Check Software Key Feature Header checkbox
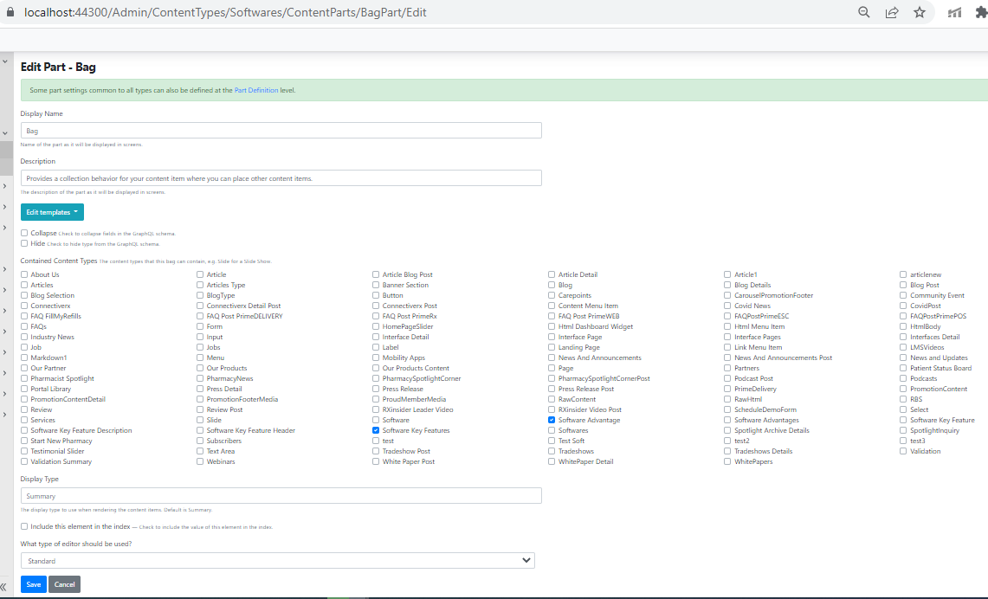 [x=200, y=430]
